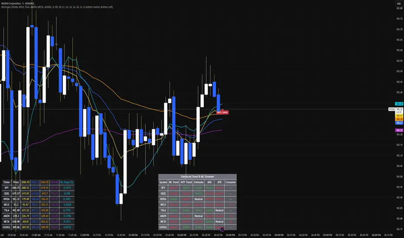This screenshot has height=238, width=404.
Task: Click the ML Trend column header
Action: click(x=174, y=182)
